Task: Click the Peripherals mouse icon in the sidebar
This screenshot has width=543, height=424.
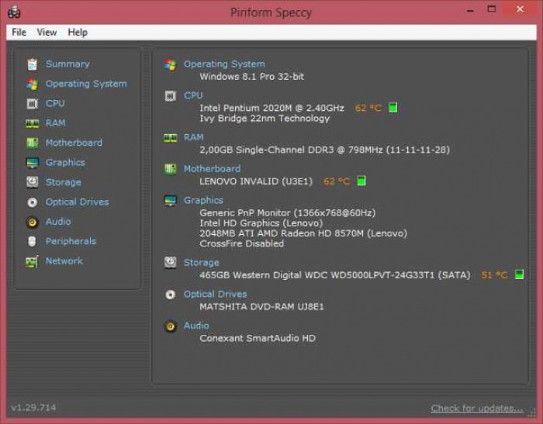Action: tap(32, 241)
